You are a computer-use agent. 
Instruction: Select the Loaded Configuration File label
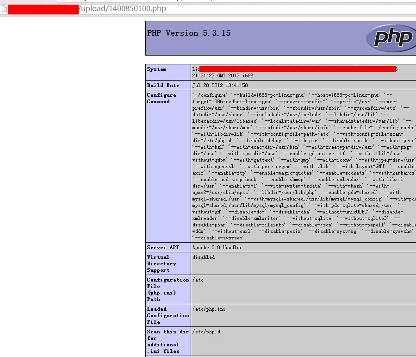point(168,315)
